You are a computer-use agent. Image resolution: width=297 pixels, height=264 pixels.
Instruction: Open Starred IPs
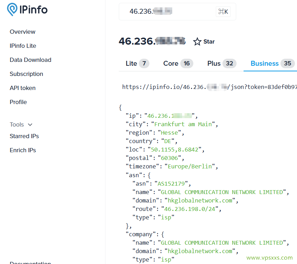point(24,136)
